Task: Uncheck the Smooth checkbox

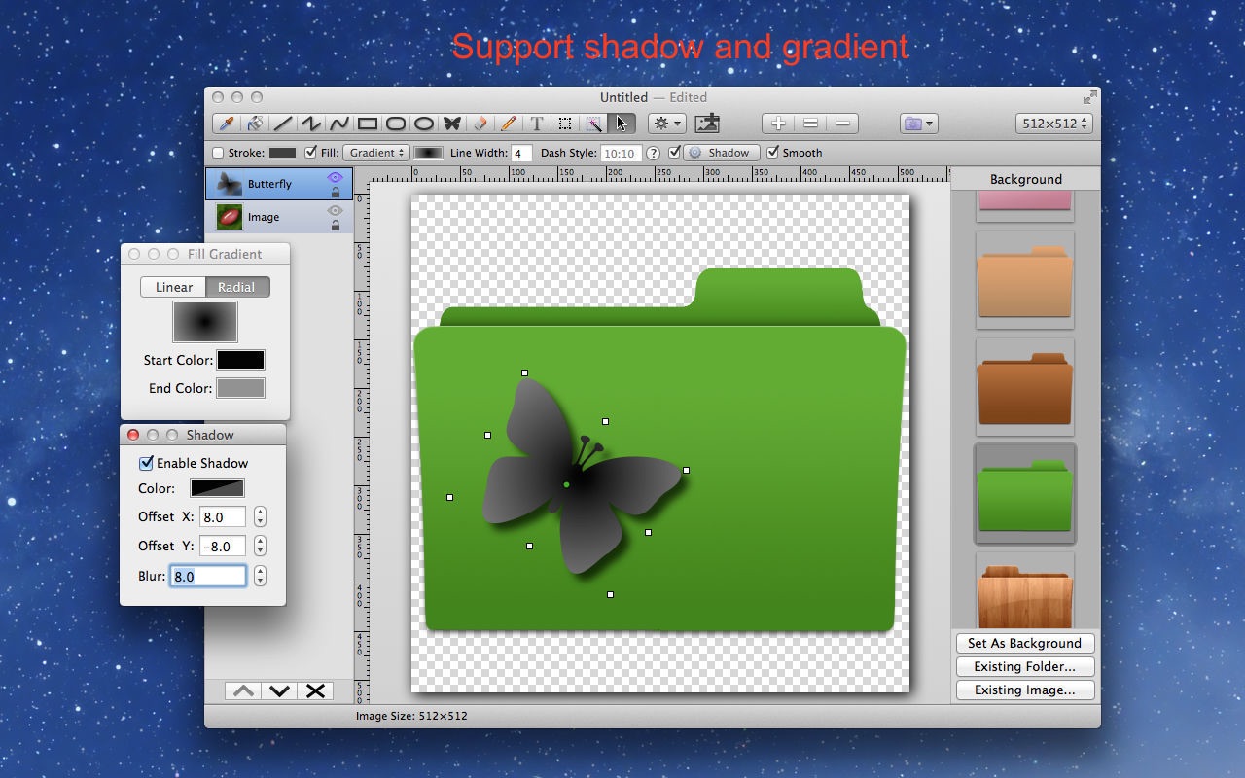Action: pyautogui.click(x=773, y=153)
